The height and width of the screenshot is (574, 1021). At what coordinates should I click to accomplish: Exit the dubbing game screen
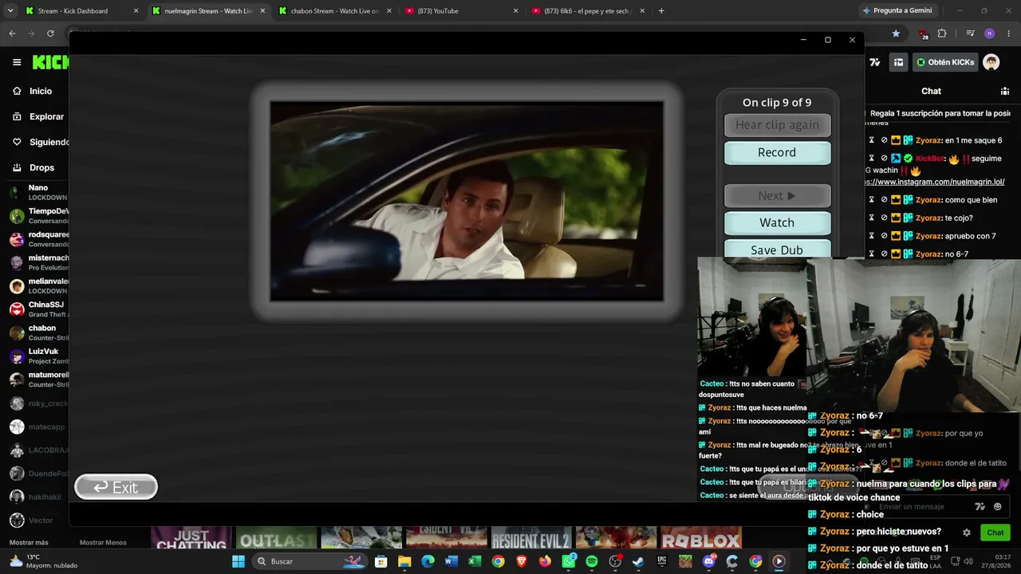point(116,487)
